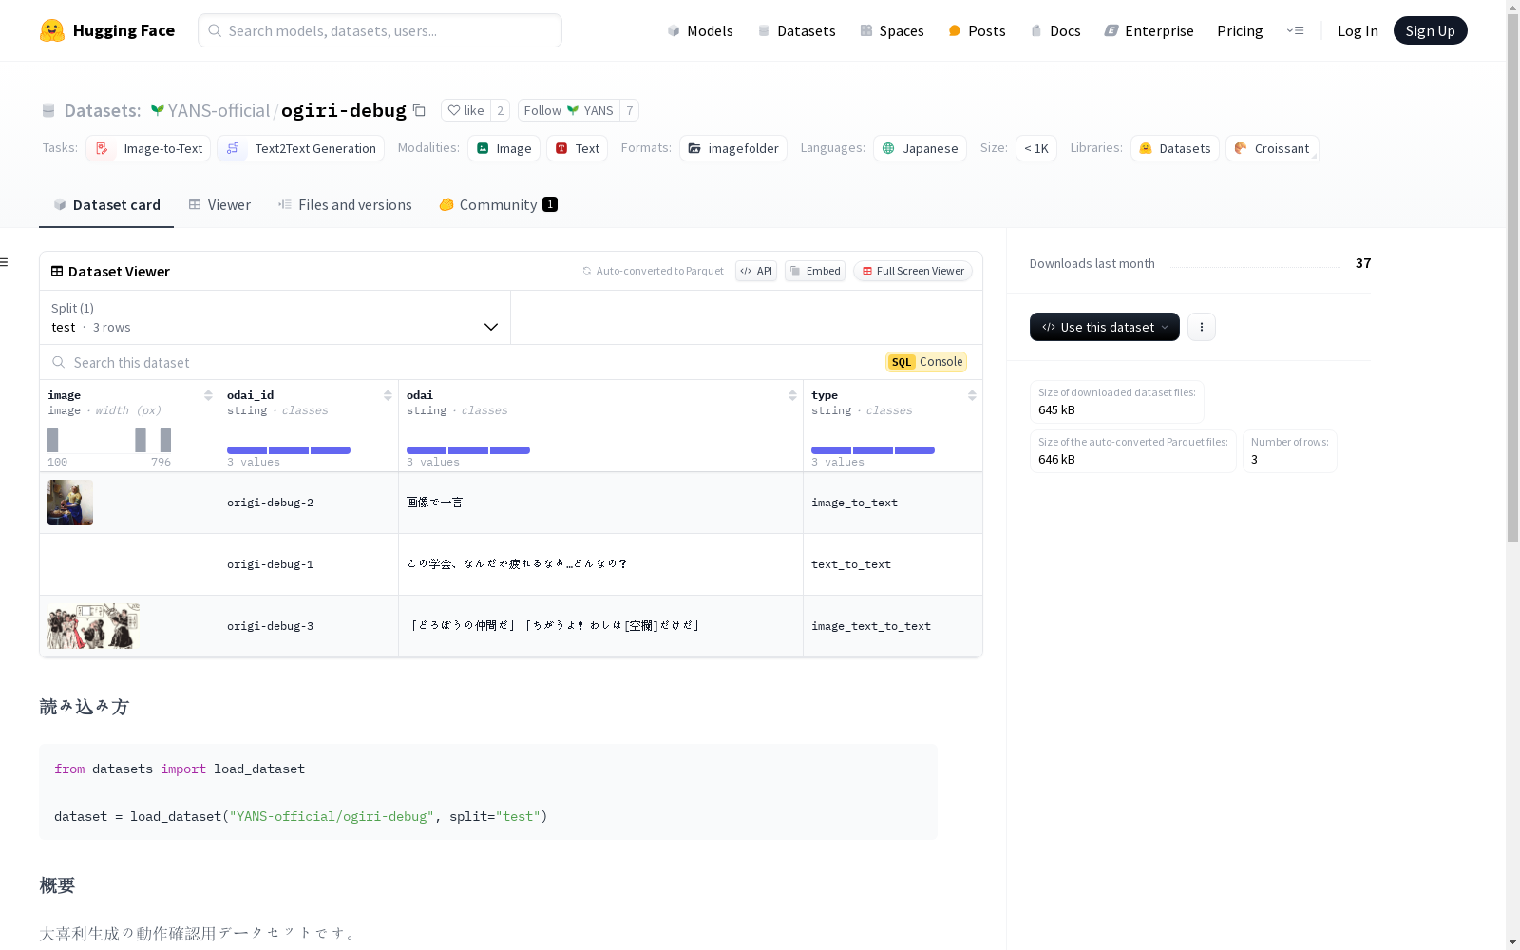Viewport: 1520px width, 950px height.
Task: Sort the odai column
Action: point(792,395)
